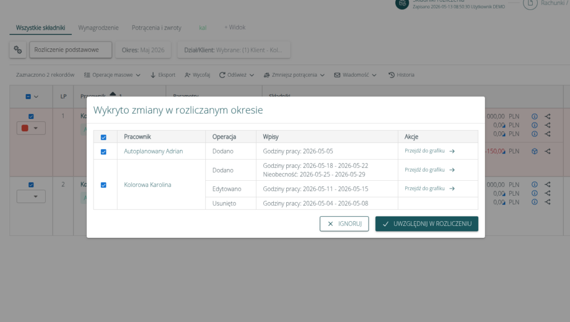Image resolution: width=570 pixels, height=322 pixels.
Task: Uncheck Autoplanowany Adrian checkbox
Action: pyautogui.click(x=104, y=152)
